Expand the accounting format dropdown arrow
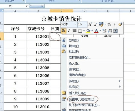The width and height of the screenshot is (135, 111). click(105, 24)
